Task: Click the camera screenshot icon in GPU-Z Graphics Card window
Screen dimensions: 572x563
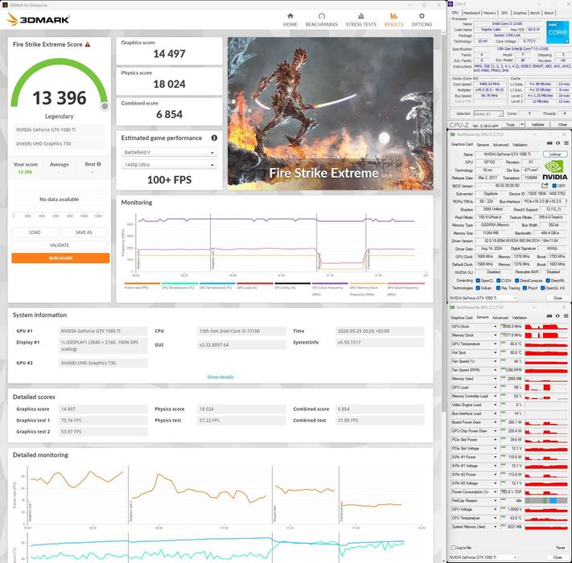Action: [549, 143]
